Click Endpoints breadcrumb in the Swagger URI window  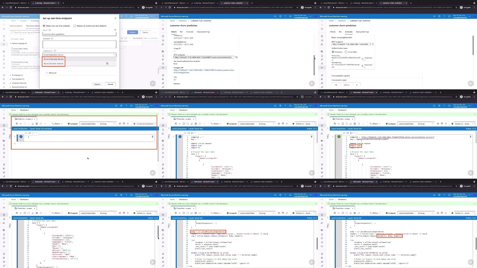[183, 21]
